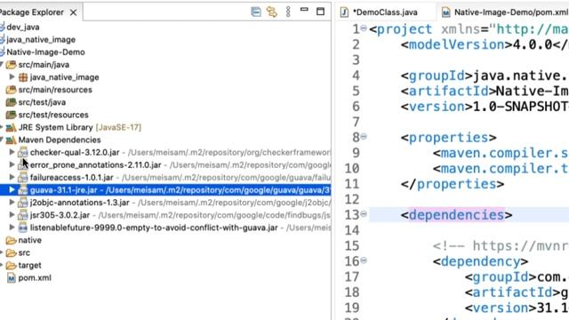This screenshot has width=569, height=320.
Task: Select the Native-Image-Demo project
Action: click(45, 52)
